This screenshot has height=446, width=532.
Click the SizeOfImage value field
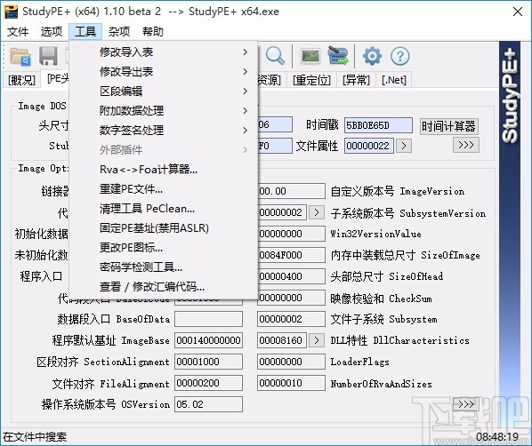[x=291, y=255]
